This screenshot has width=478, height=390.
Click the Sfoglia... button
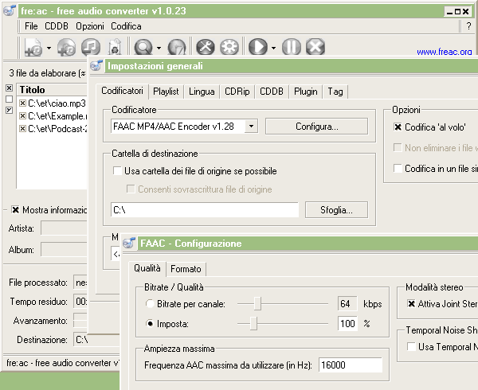[x=336, y=209]
